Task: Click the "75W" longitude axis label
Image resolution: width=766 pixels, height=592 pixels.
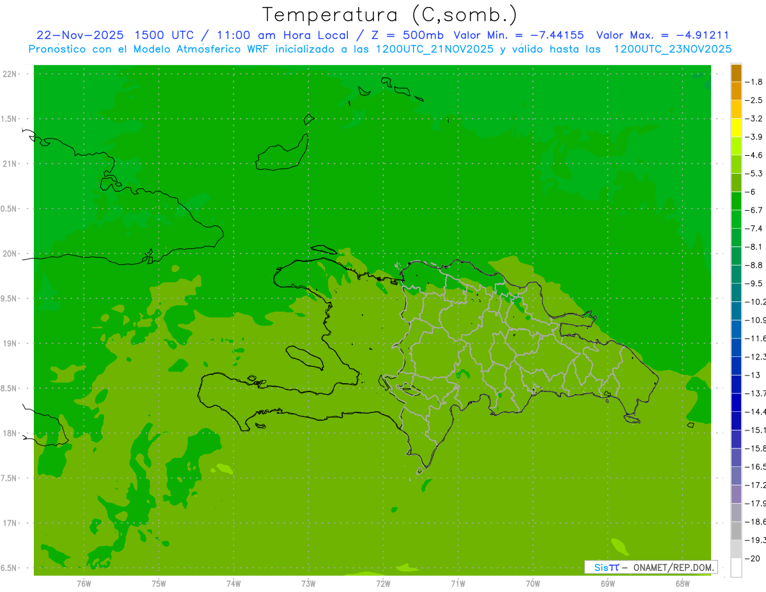Action: (x=158, y=584)
